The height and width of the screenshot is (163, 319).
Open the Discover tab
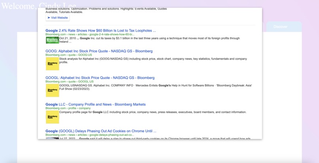pos(284,27)
